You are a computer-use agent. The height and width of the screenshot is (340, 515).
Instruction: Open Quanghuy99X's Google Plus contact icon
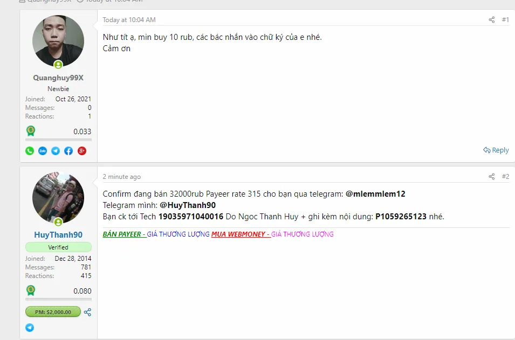[82, 151]
